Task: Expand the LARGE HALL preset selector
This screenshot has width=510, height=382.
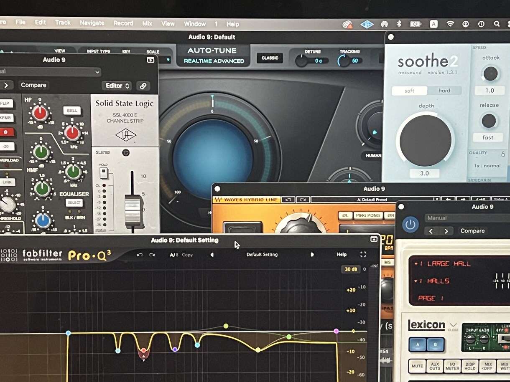Action: click(x=416, y=264)
